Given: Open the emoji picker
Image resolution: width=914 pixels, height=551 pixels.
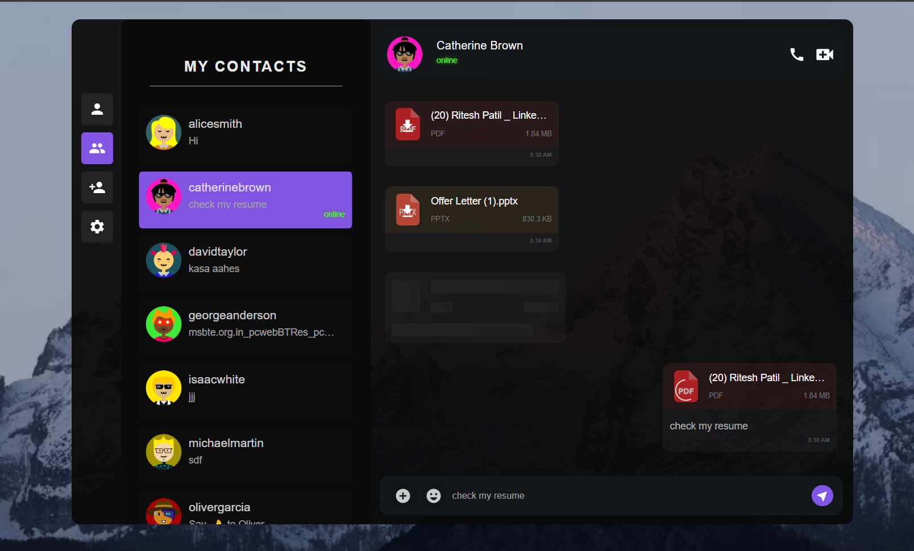Looking at the screenshot, I should (434, 496).
